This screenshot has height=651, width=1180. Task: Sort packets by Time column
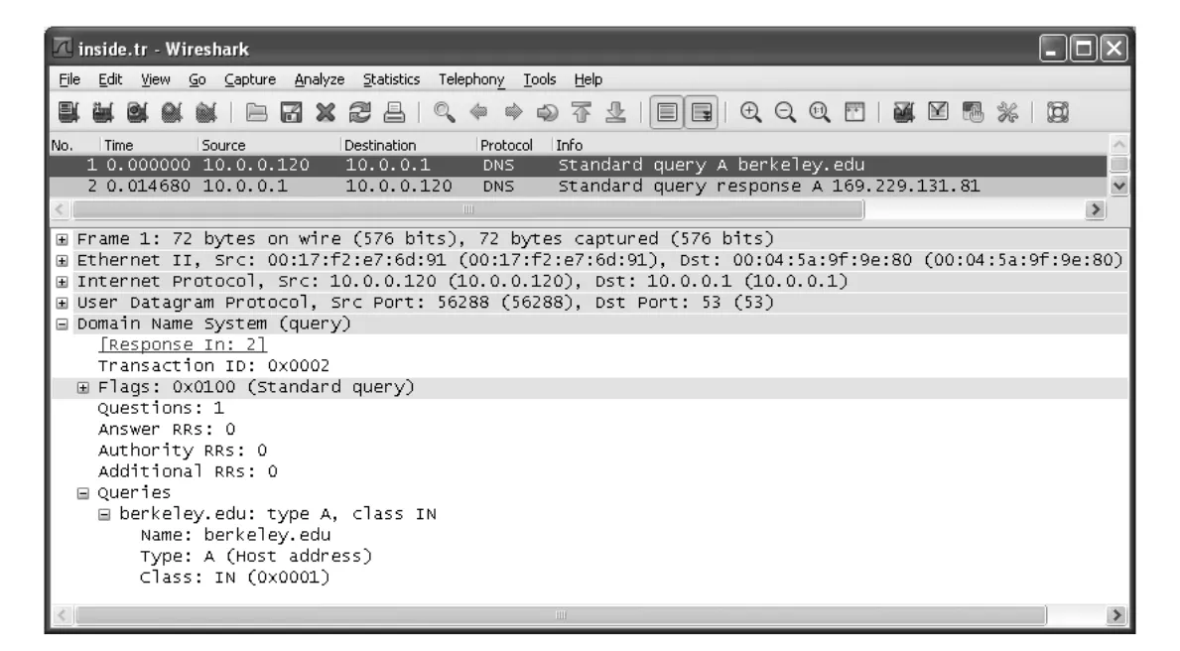[x=118, y=145]
